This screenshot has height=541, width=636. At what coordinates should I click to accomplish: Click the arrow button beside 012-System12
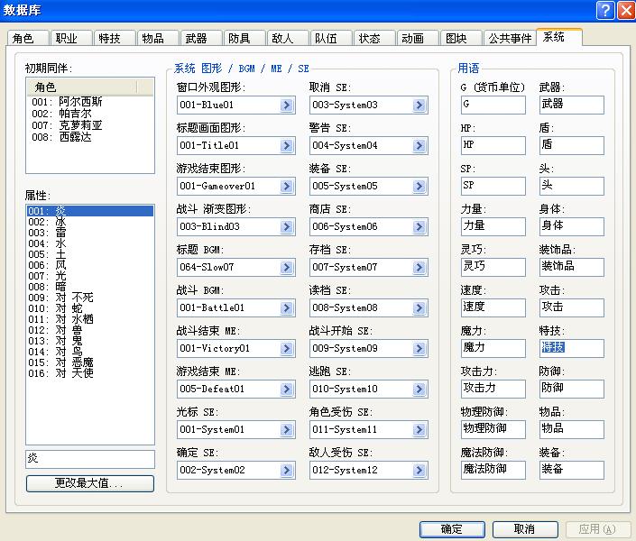click(x=419, y=470)
